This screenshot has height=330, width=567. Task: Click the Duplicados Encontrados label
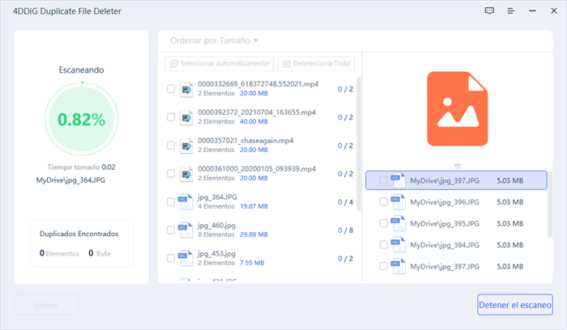[x=79, y=234]
